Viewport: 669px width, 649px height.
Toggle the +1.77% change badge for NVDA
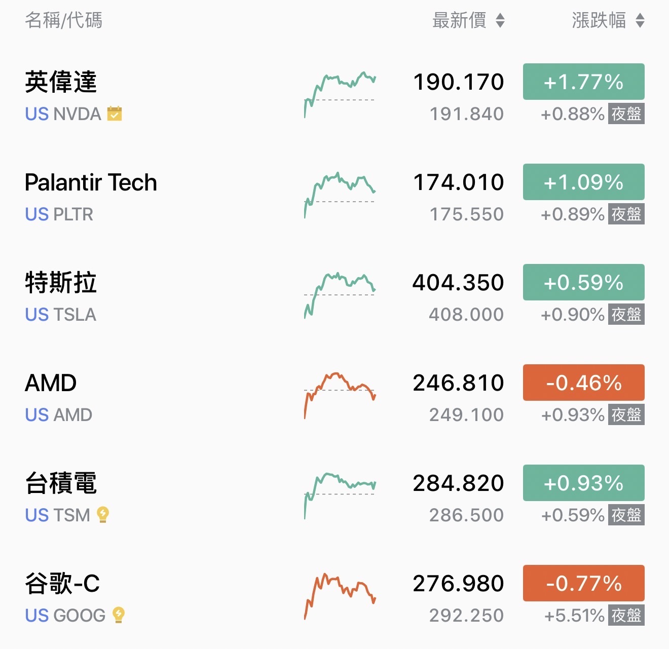pos(584,82)
